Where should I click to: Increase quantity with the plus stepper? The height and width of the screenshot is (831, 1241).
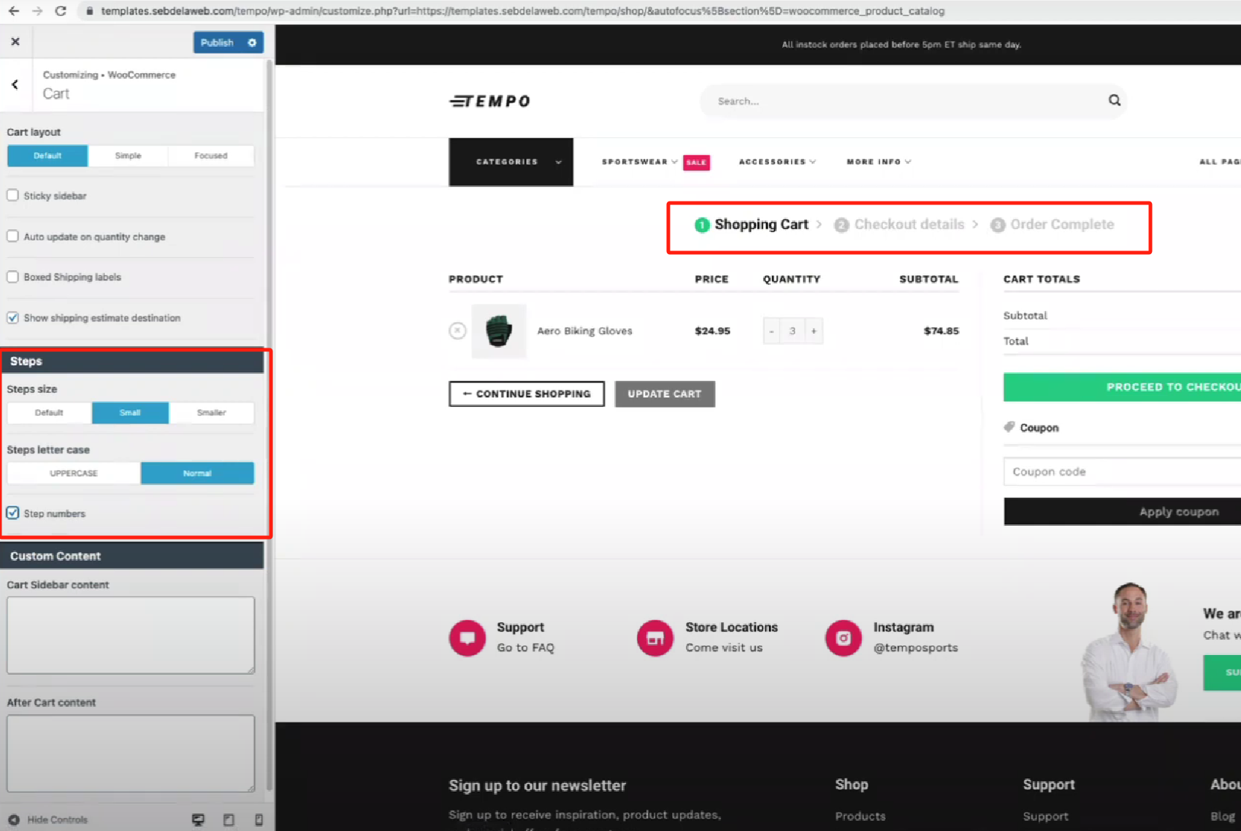coord(814,331)
